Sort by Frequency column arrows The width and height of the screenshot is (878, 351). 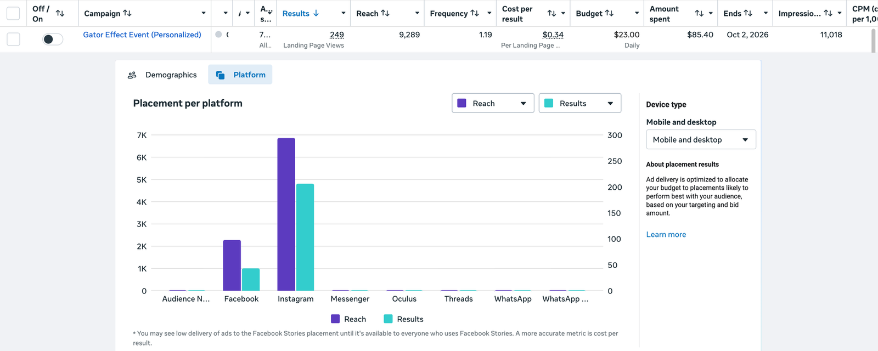pyautogui.click(x=475, y=13)
